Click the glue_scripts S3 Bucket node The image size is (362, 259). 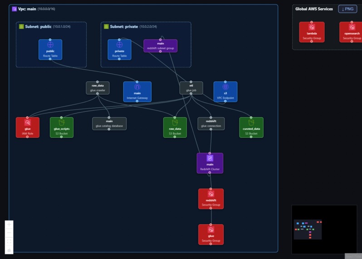pos(62,127)
